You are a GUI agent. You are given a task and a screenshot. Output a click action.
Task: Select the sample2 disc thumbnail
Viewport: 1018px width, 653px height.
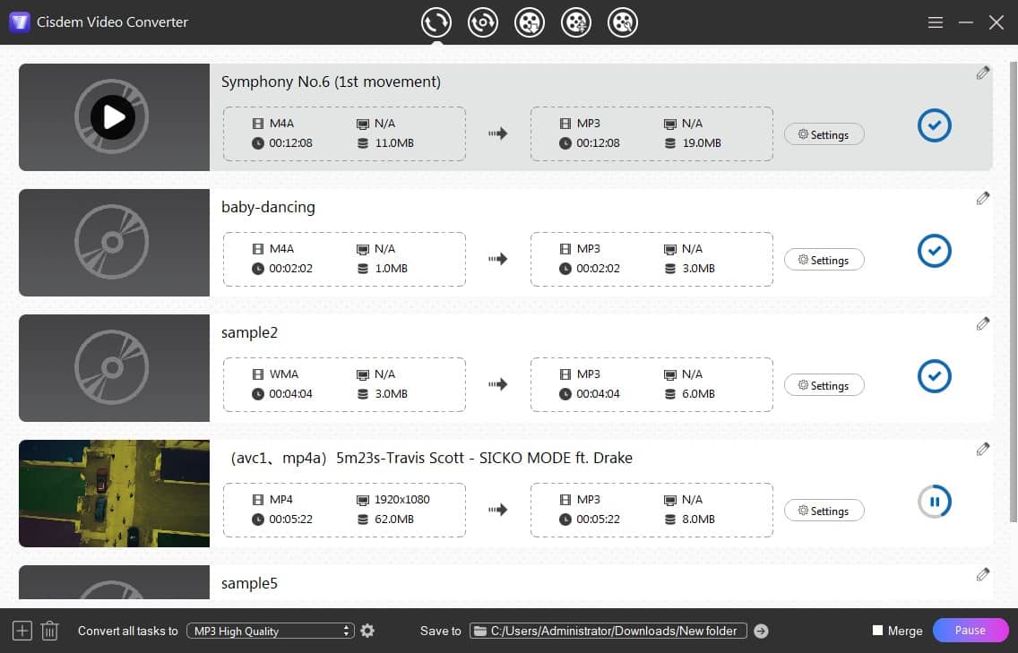tap(115, 368)
